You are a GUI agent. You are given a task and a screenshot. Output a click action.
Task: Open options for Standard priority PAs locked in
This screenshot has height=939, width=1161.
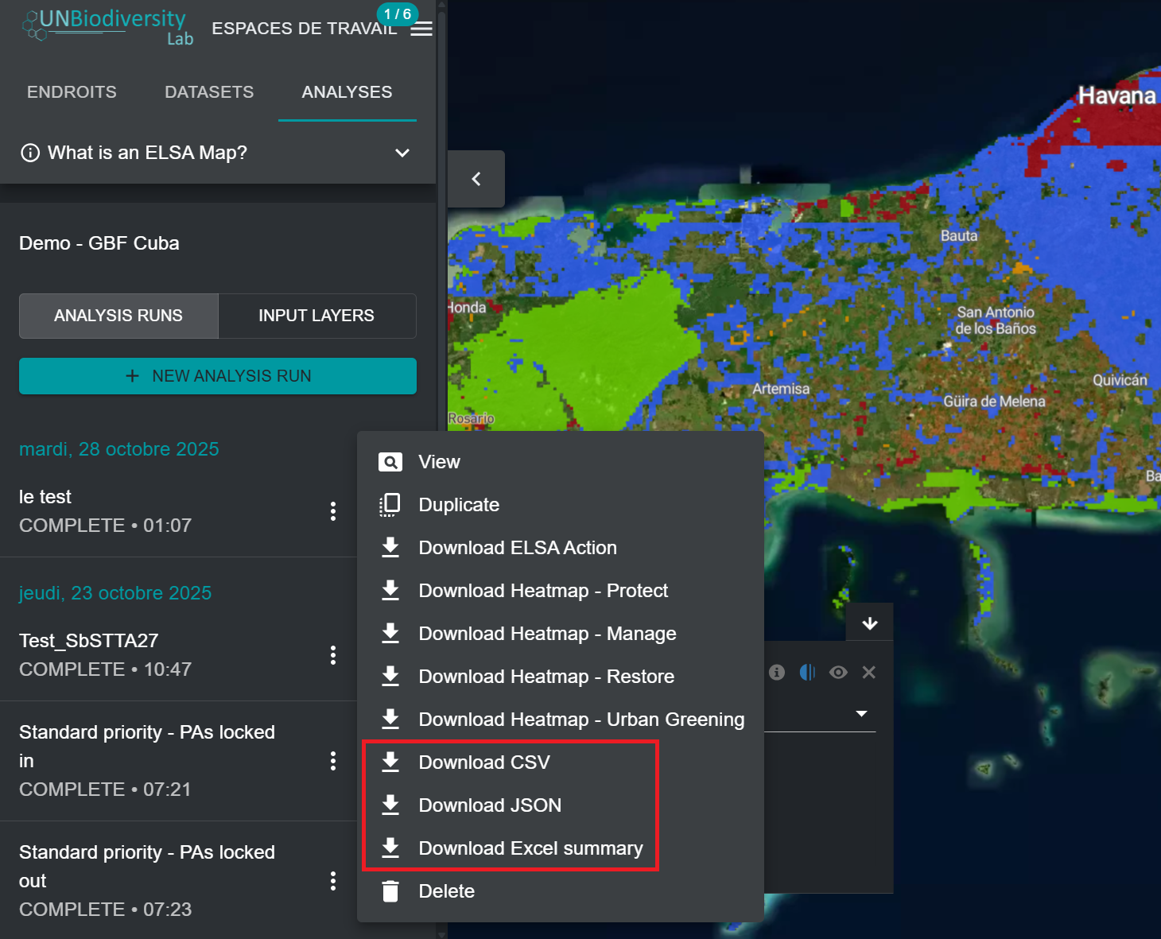point(333,761)
